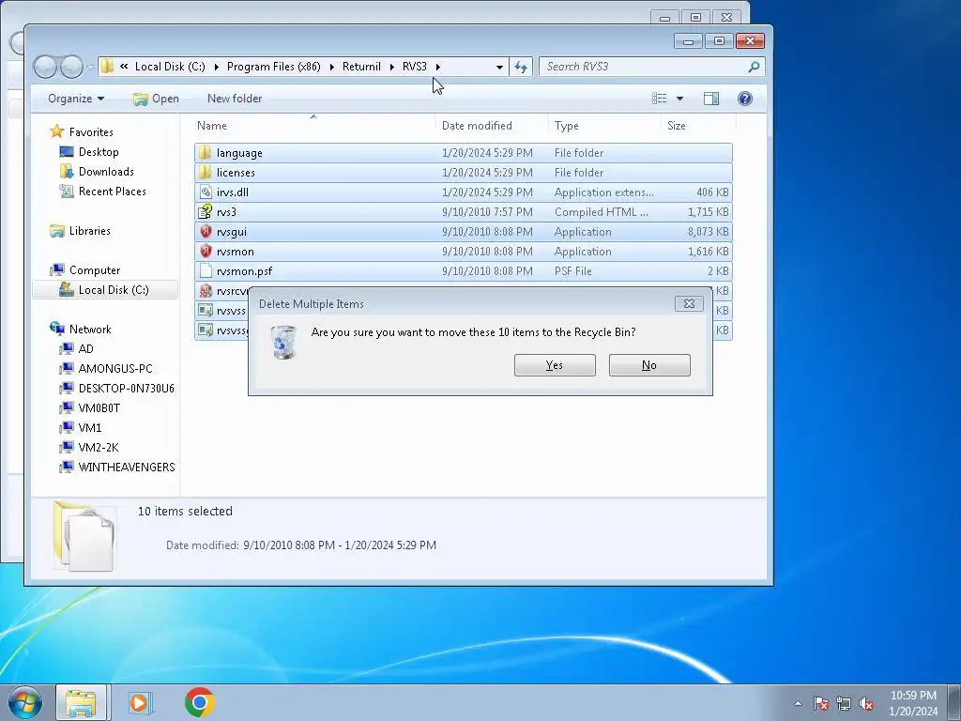Select rvsmon application icon

[206, 251]
